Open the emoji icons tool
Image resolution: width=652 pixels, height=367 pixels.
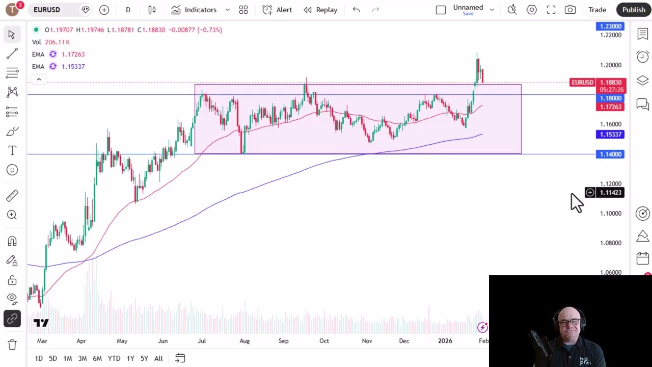(x=12, y=170)
